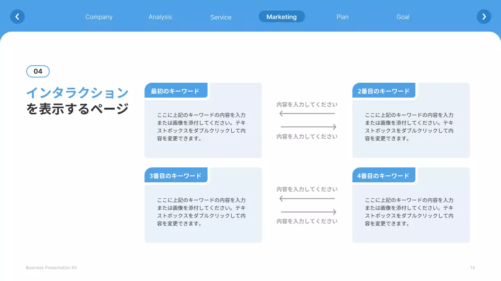Click the page number 14

(472, 267)
